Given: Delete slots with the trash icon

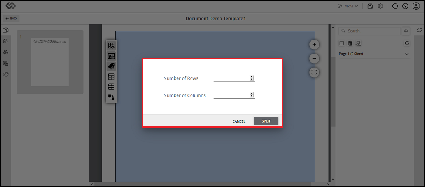Looking at the screenshot, I should pyautogui.click(x=350, y=43).
